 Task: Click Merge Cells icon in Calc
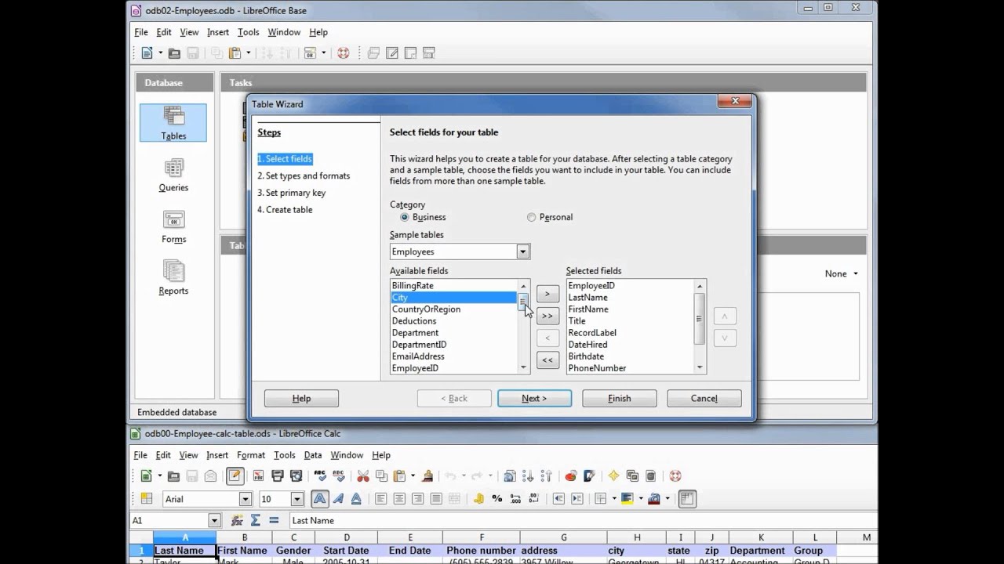[454, 498]
